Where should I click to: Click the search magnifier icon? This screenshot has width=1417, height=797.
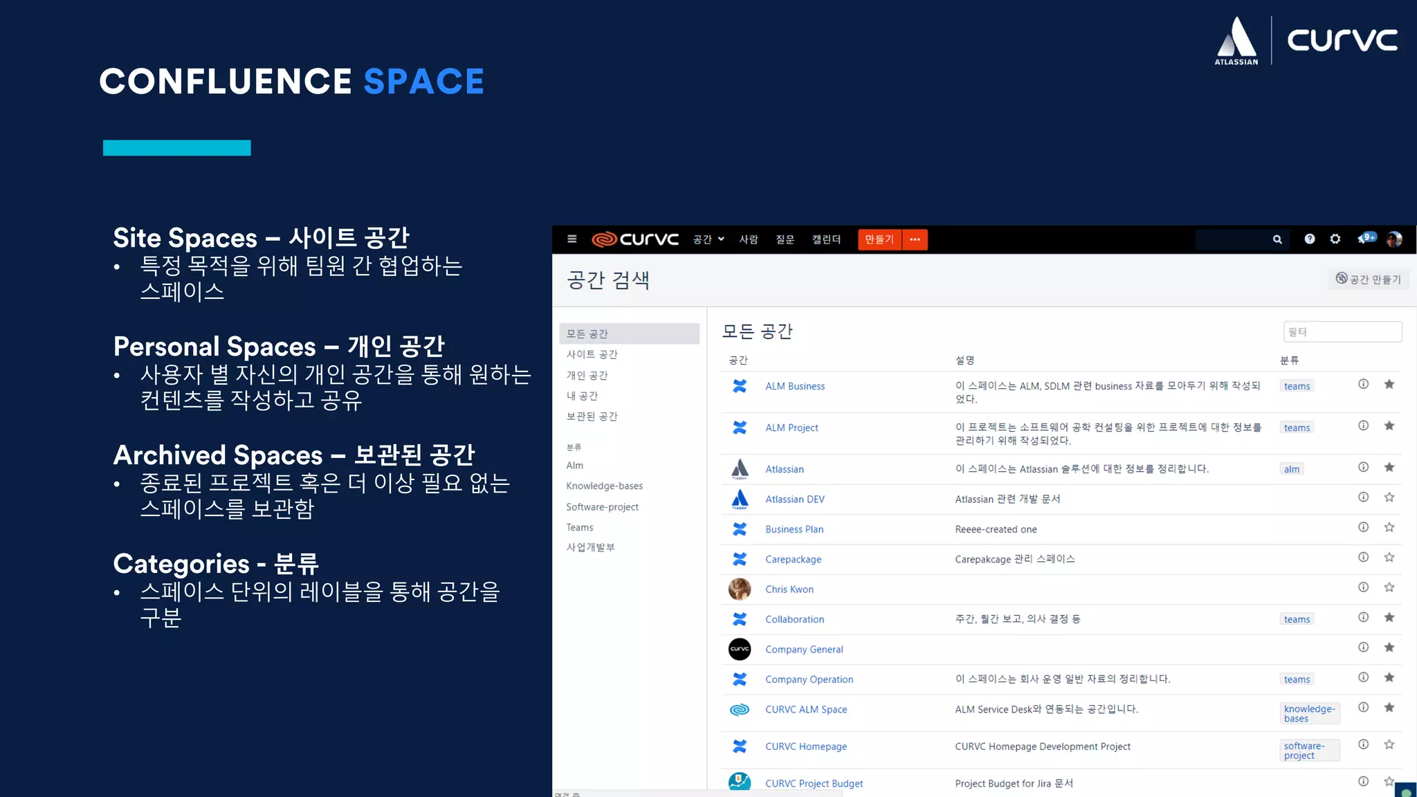tap(1277, 239)
